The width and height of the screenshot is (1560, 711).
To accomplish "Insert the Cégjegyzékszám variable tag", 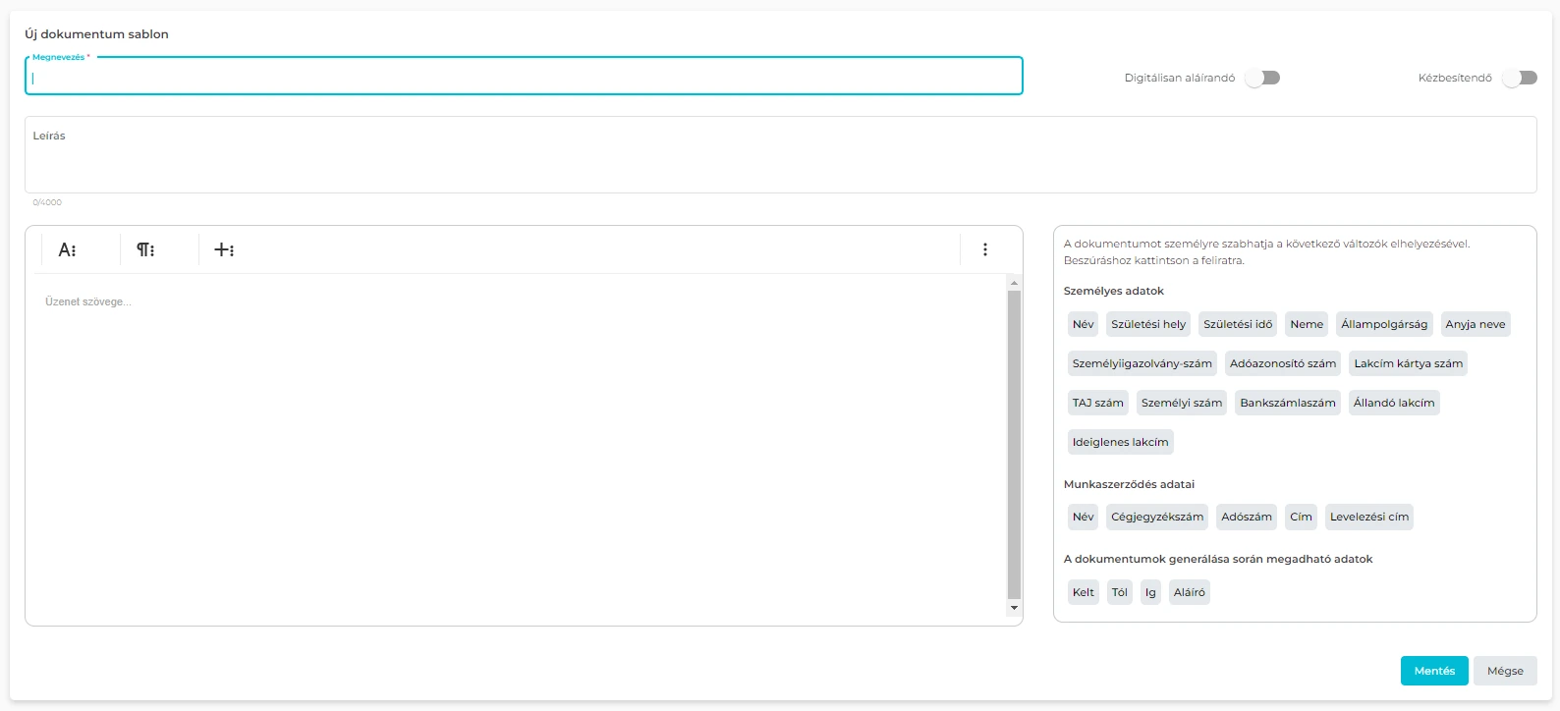I will coord(1157,517).
